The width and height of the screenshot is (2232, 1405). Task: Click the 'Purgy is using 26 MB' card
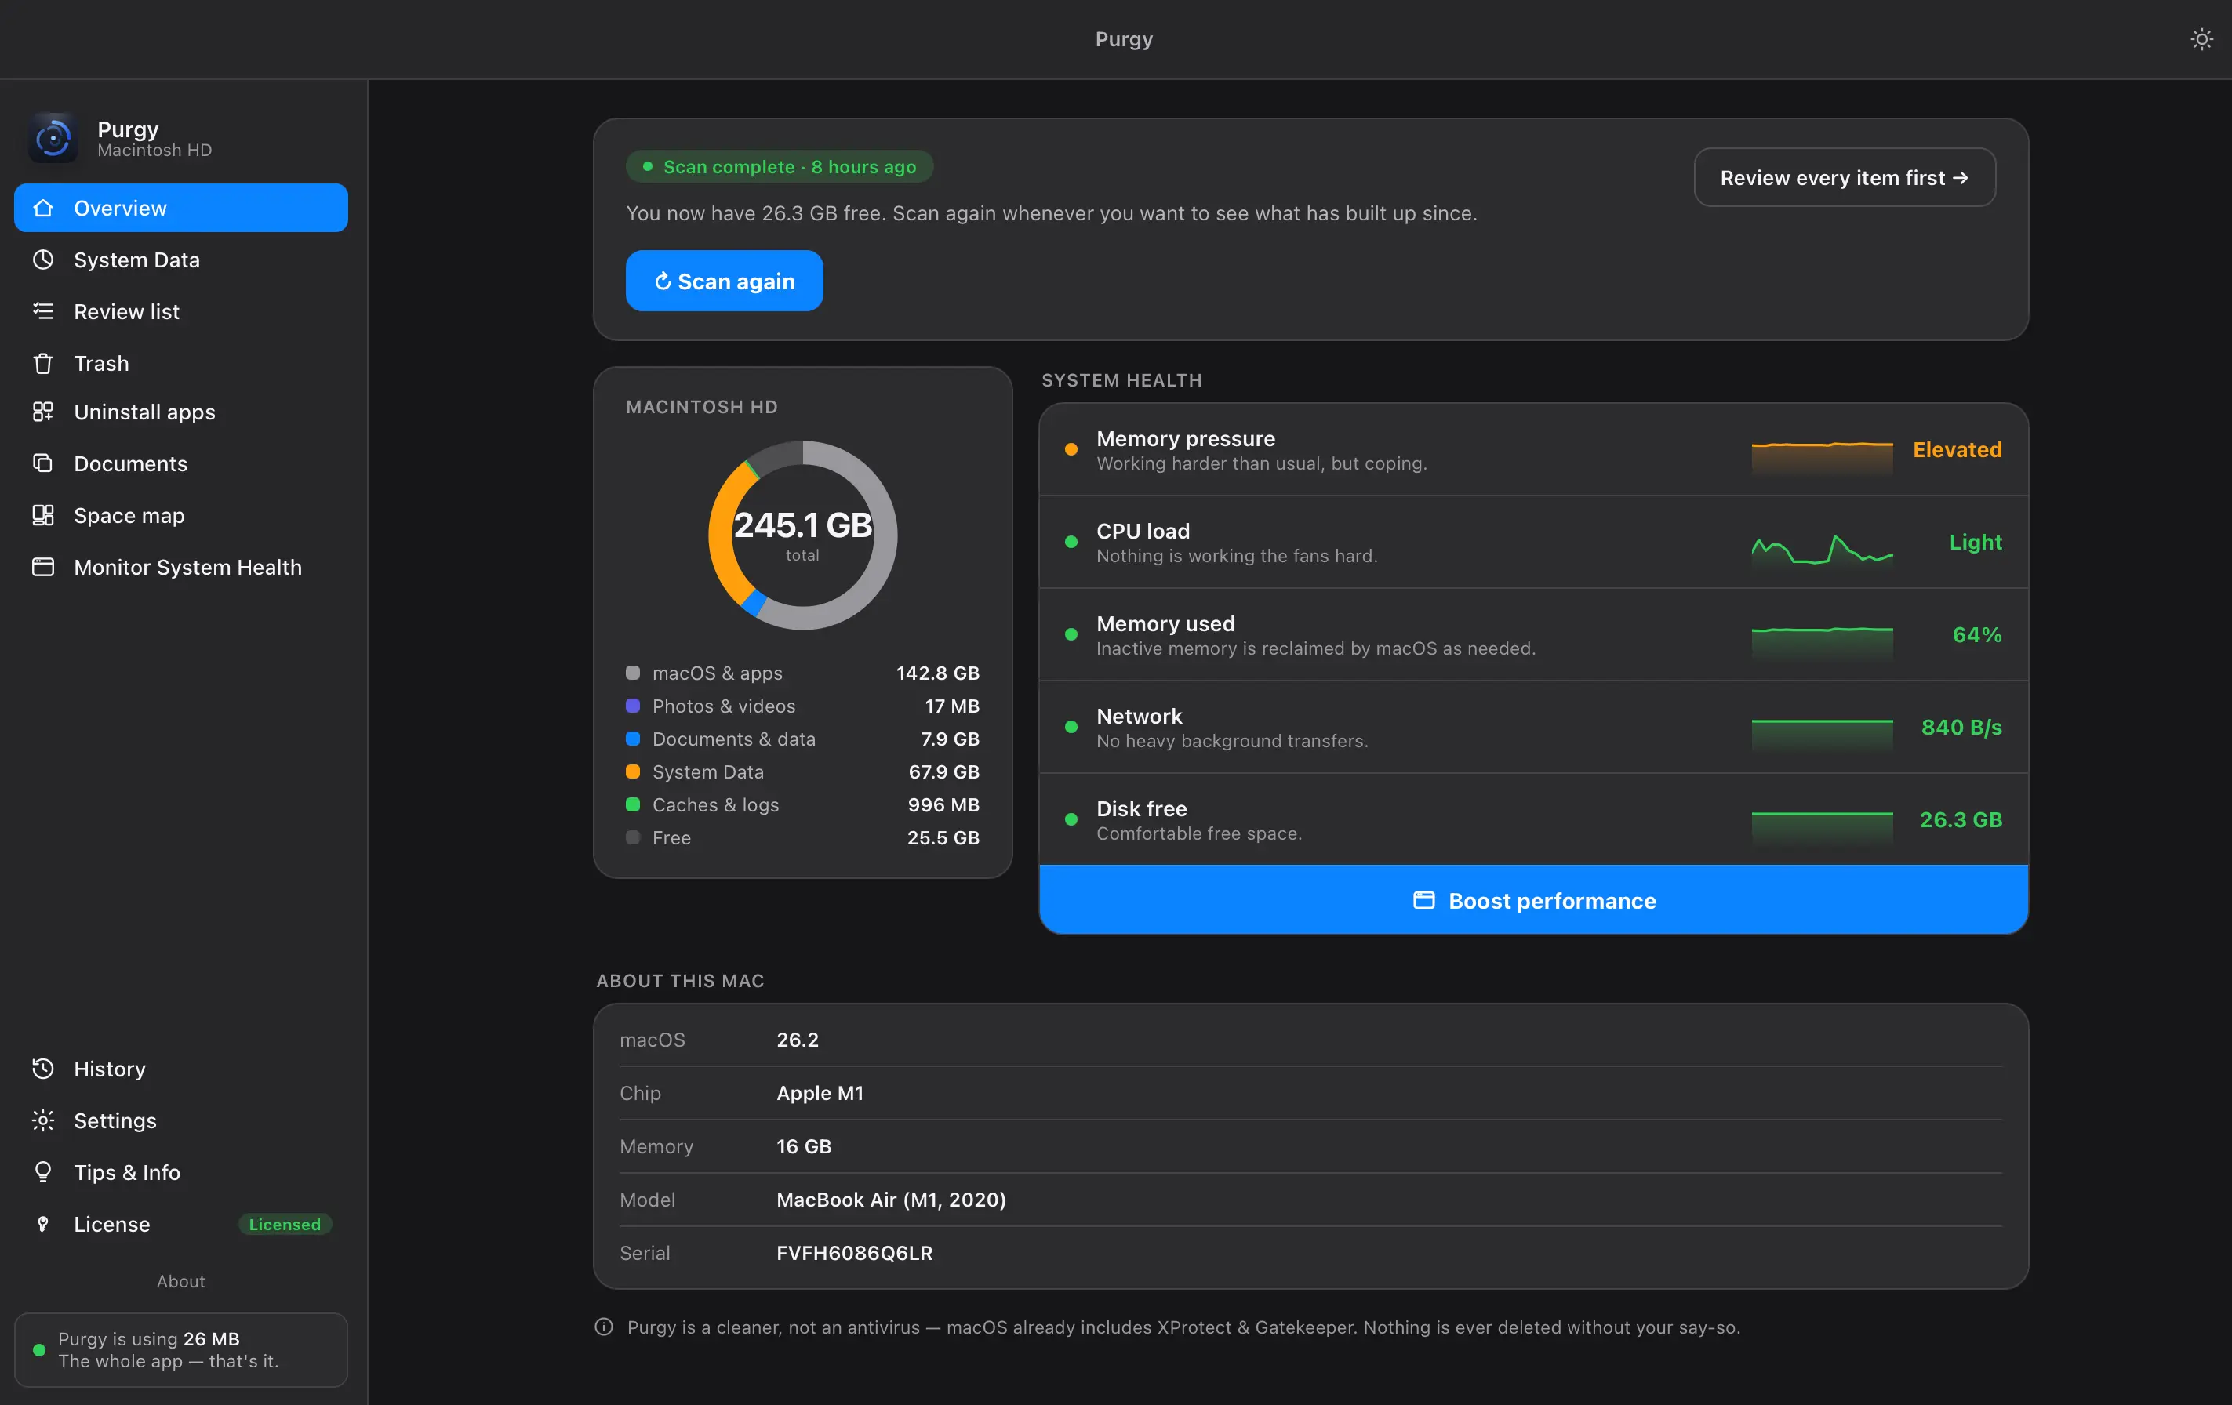point(180,1349)
